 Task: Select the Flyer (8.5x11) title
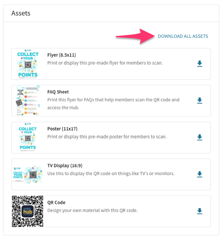point(62,55)
